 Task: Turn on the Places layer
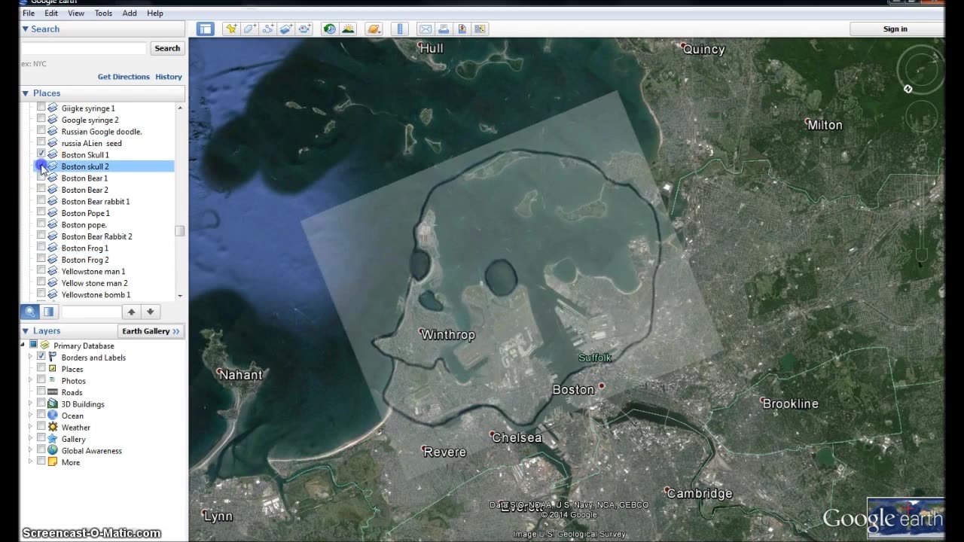coord(41,368)
